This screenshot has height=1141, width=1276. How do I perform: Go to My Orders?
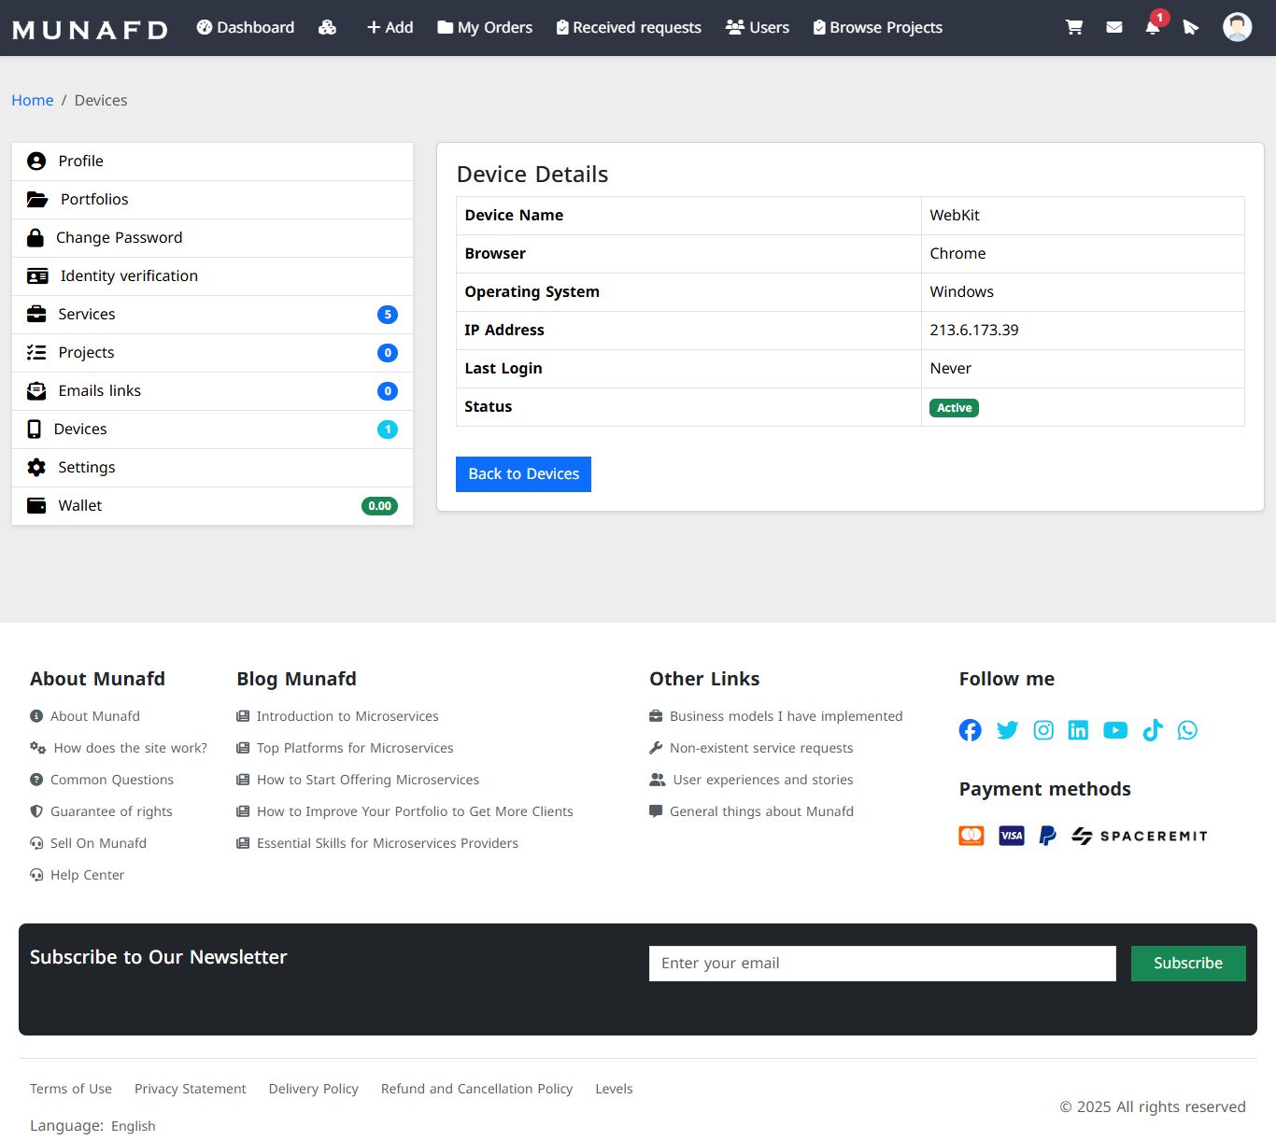click(x=485, y=27)
